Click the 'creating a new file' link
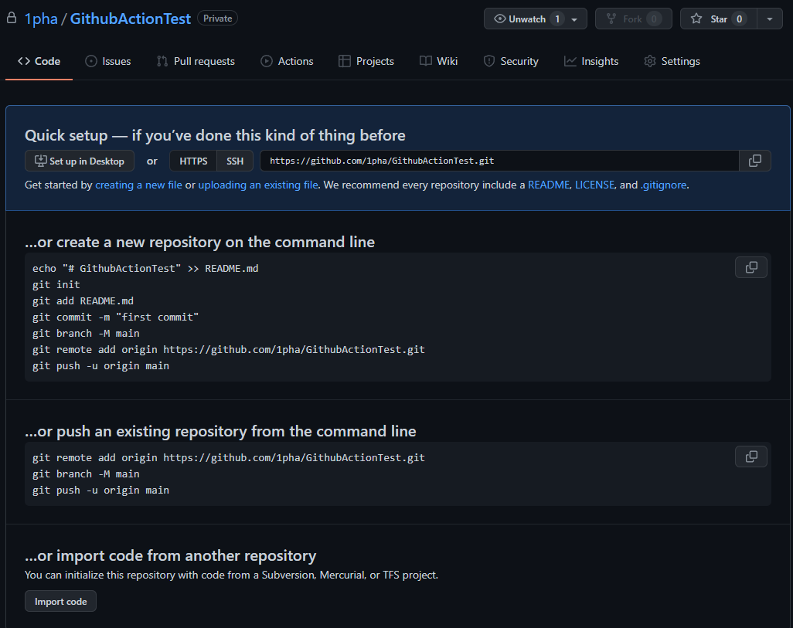 tap(138, 185)
